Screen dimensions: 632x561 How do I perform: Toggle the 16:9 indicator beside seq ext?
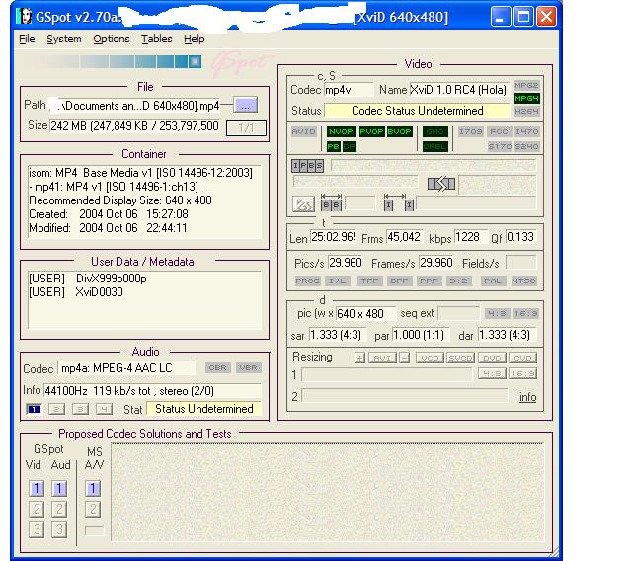pyautogui.click(x=526, y=313)
